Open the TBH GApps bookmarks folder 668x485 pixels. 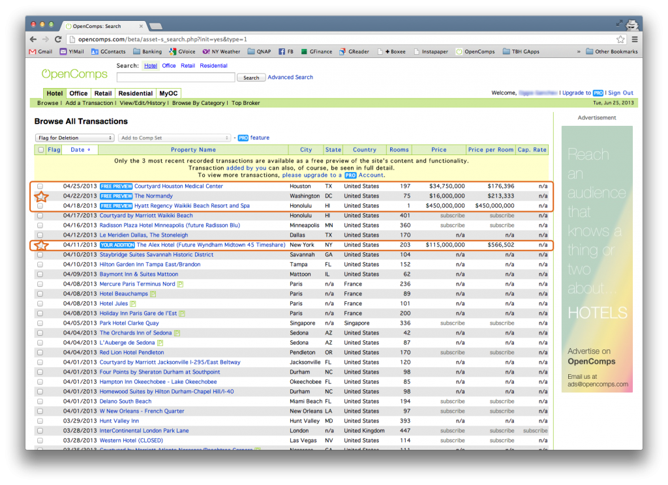click(x=521, y=51)
